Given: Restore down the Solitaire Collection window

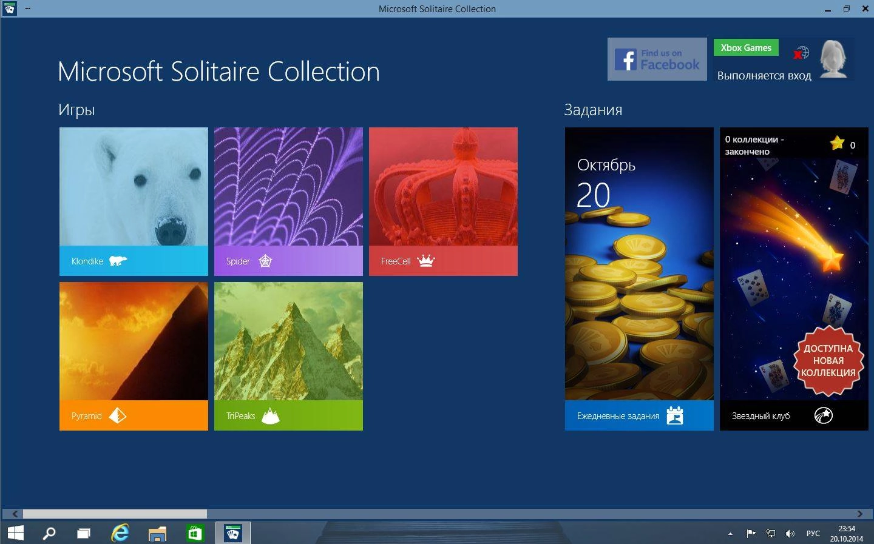Looking at the screenshot, I should click(847, 9).
